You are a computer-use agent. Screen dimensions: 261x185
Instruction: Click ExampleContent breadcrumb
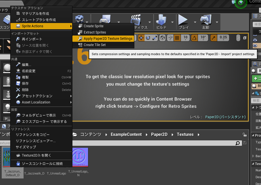[x=126, y=134]
